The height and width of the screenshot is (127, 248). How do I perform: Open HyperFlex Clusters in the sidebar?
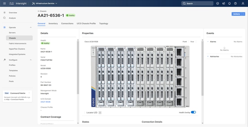tap(17, 49)
